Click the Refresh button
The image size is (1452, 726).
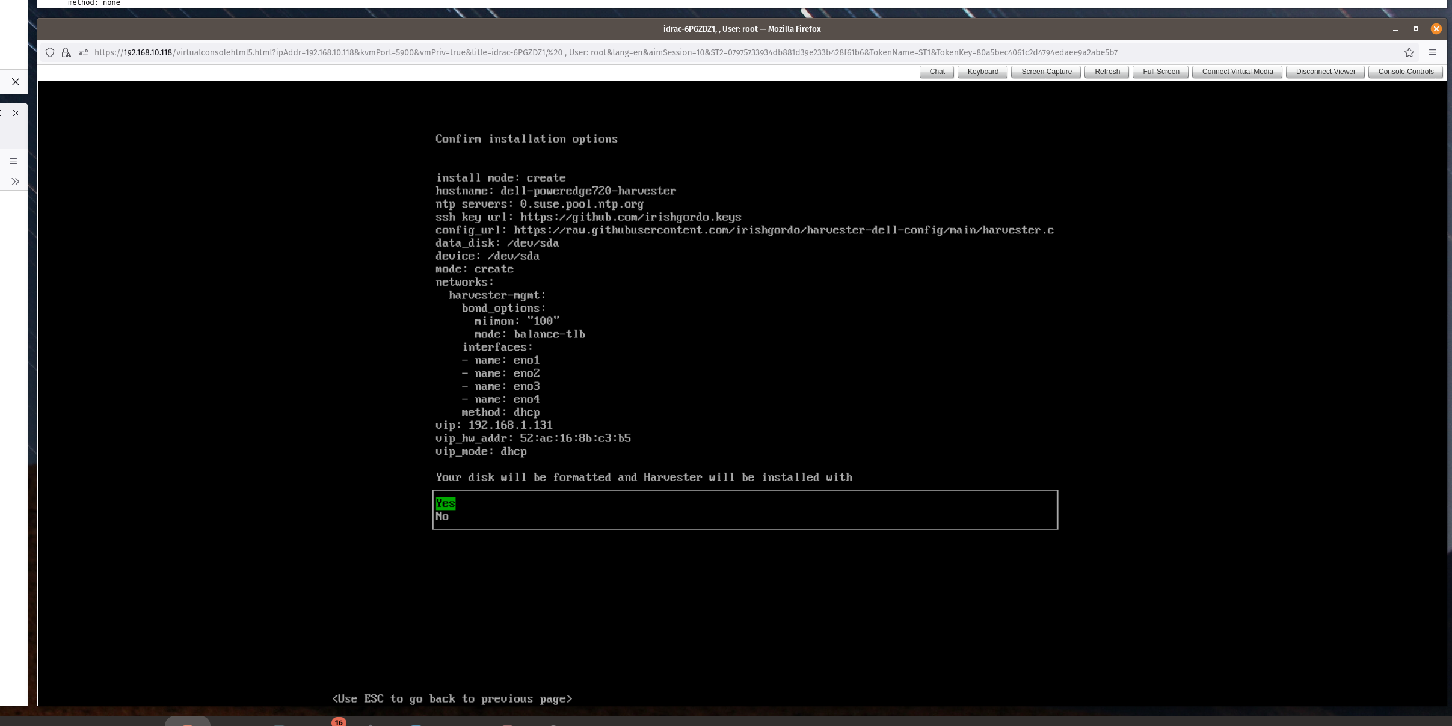click(1107, 72)
